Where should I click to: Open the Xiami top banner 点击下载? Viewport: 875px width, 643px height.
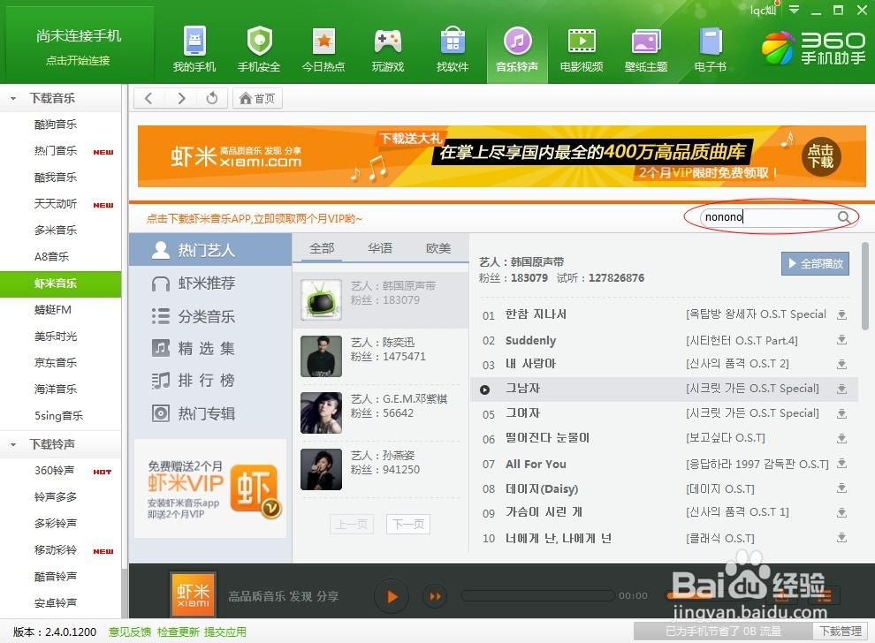click(821, 156)
